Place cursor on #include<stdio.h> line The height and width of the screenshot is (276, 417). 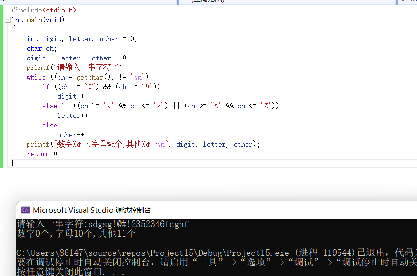44,10
